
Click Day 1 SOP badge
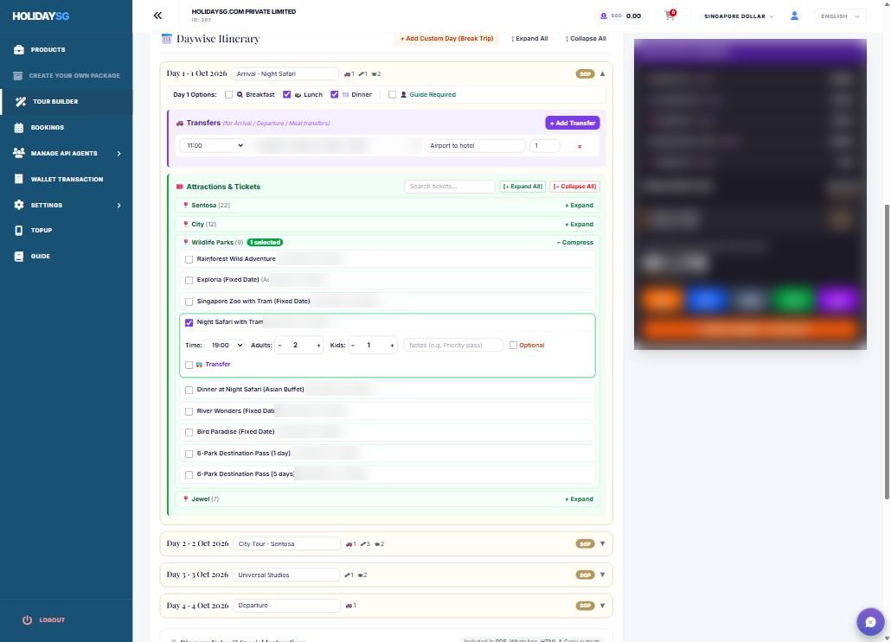[x=585, y=73]
